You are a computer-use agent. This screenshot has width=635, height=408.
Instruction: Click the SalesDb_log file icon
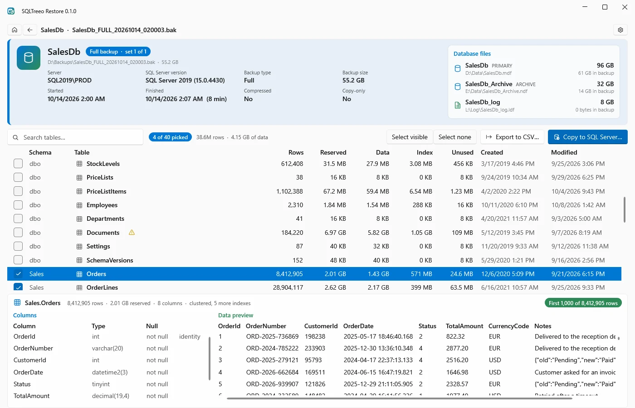tap(458, 105)
